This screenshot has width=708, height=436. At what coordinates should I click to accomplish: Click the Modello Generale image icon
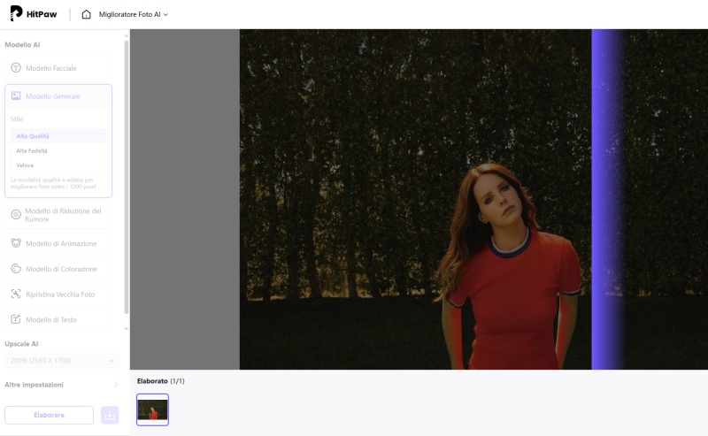16,96
